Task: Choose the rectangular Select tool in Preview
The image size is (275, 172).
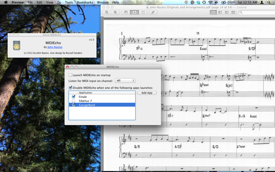Action: pyautogui.click(x=143, y=12)
